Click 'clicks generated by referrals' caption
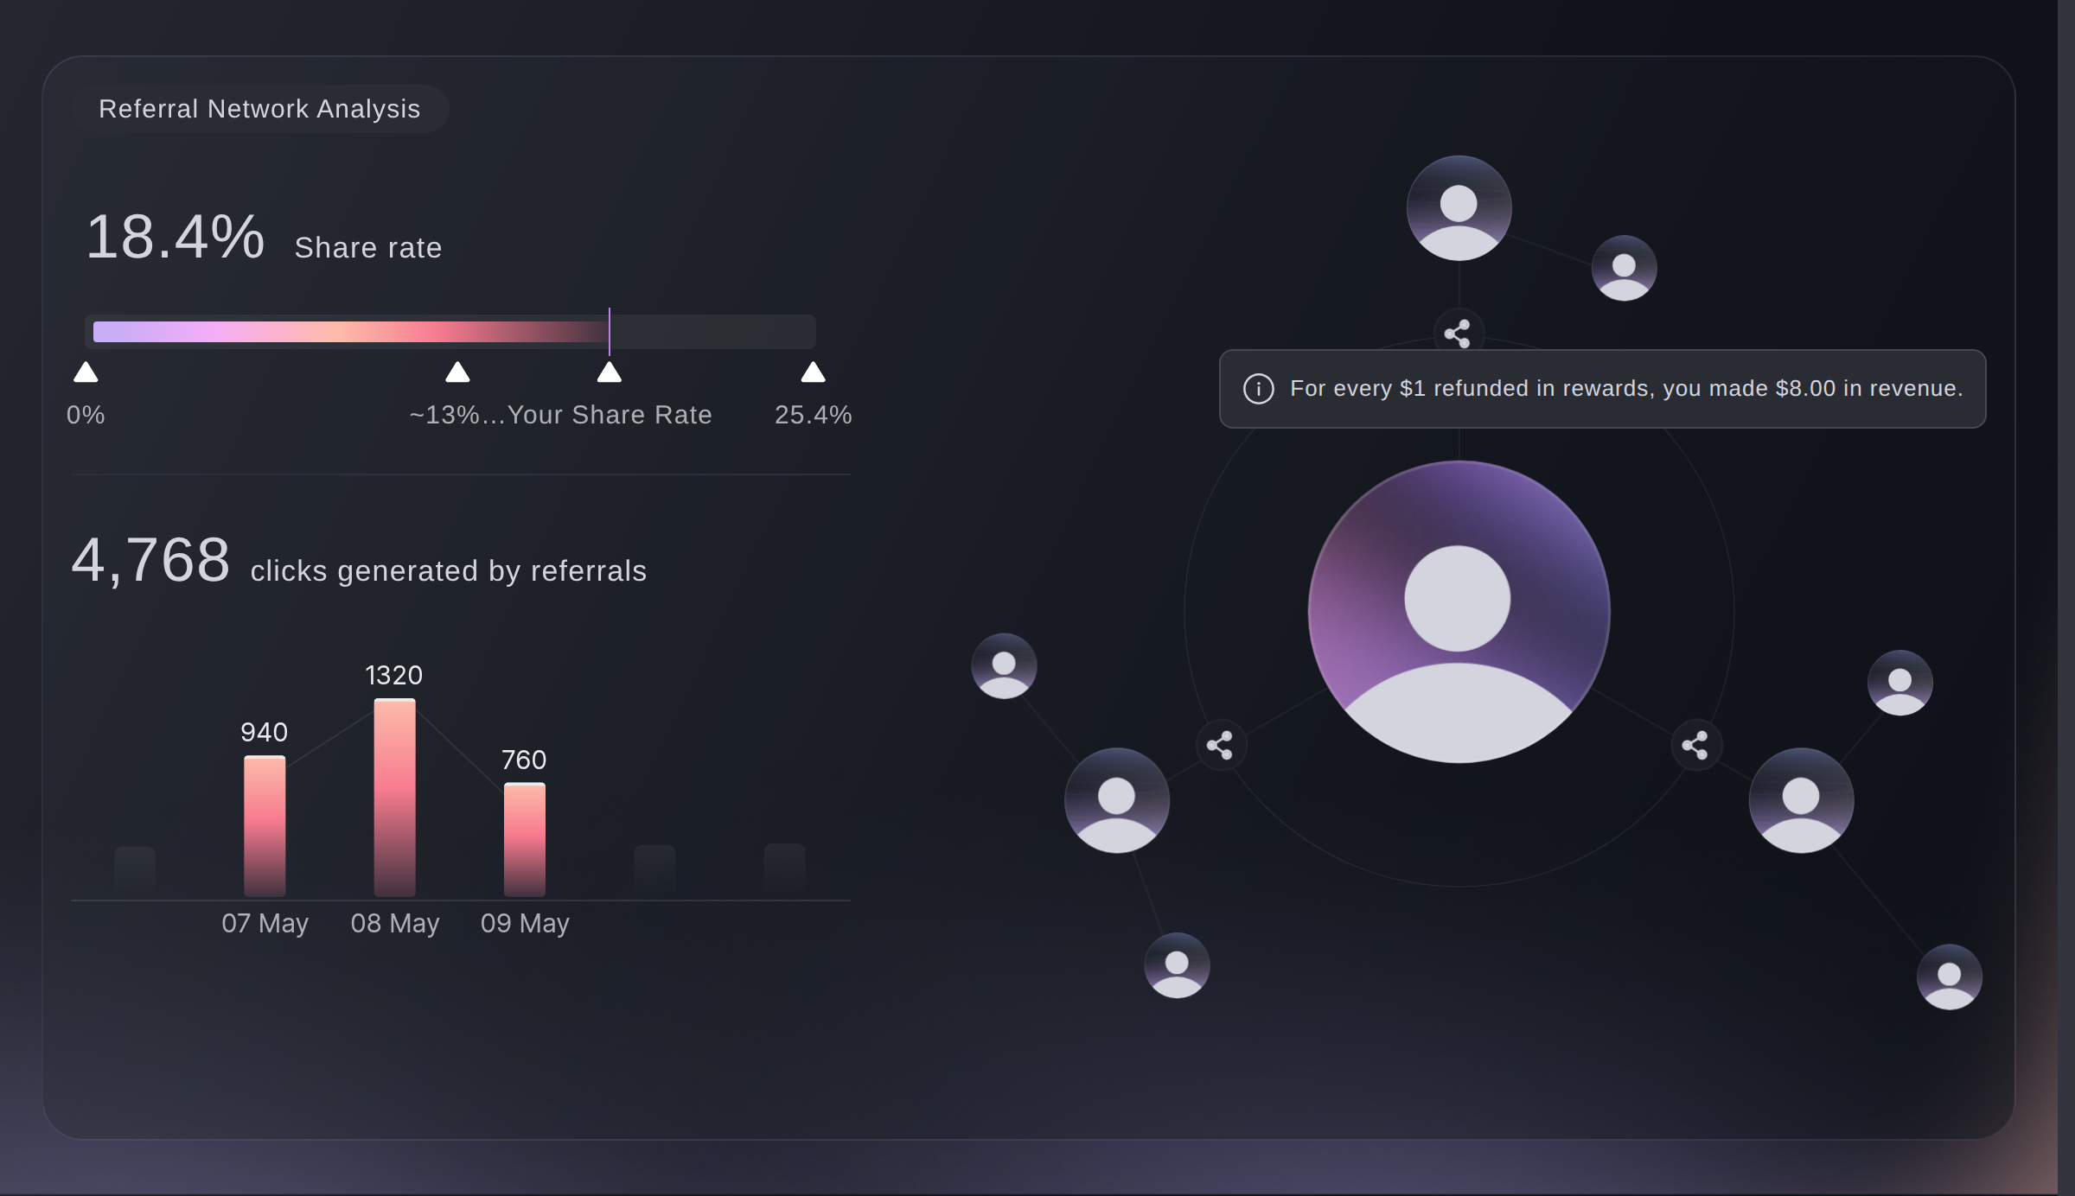Image resolution: width=2075 pixels, height=1196 pixels. coord(449,571)
